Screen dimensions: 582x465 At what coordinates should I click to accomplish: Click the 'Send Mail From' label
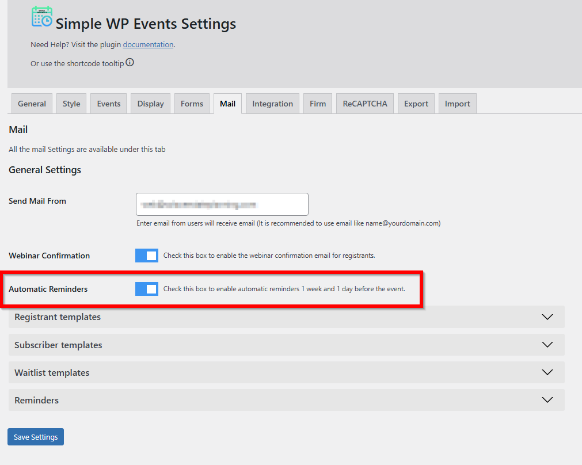click(37, 201)
